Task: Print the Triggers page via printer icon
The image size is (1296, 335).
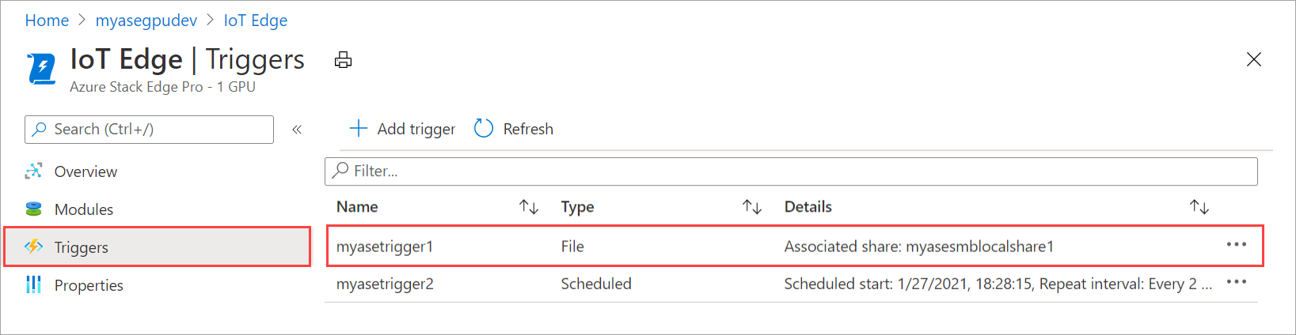Action: click(x=343, y=60)
